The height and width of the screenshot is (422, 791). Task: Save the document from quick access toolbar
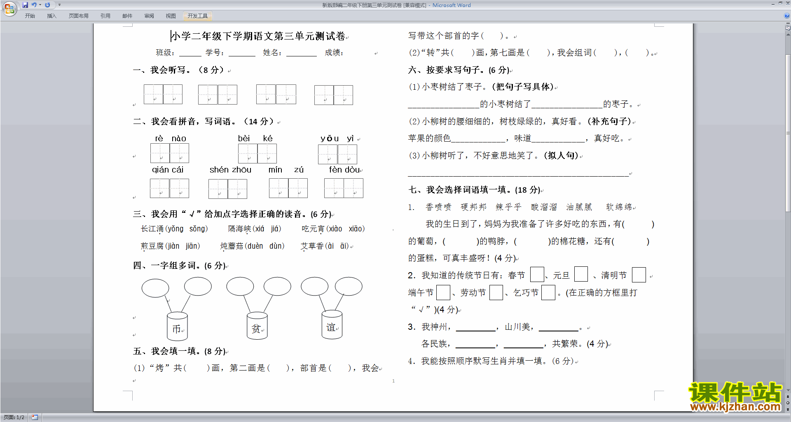25,5
